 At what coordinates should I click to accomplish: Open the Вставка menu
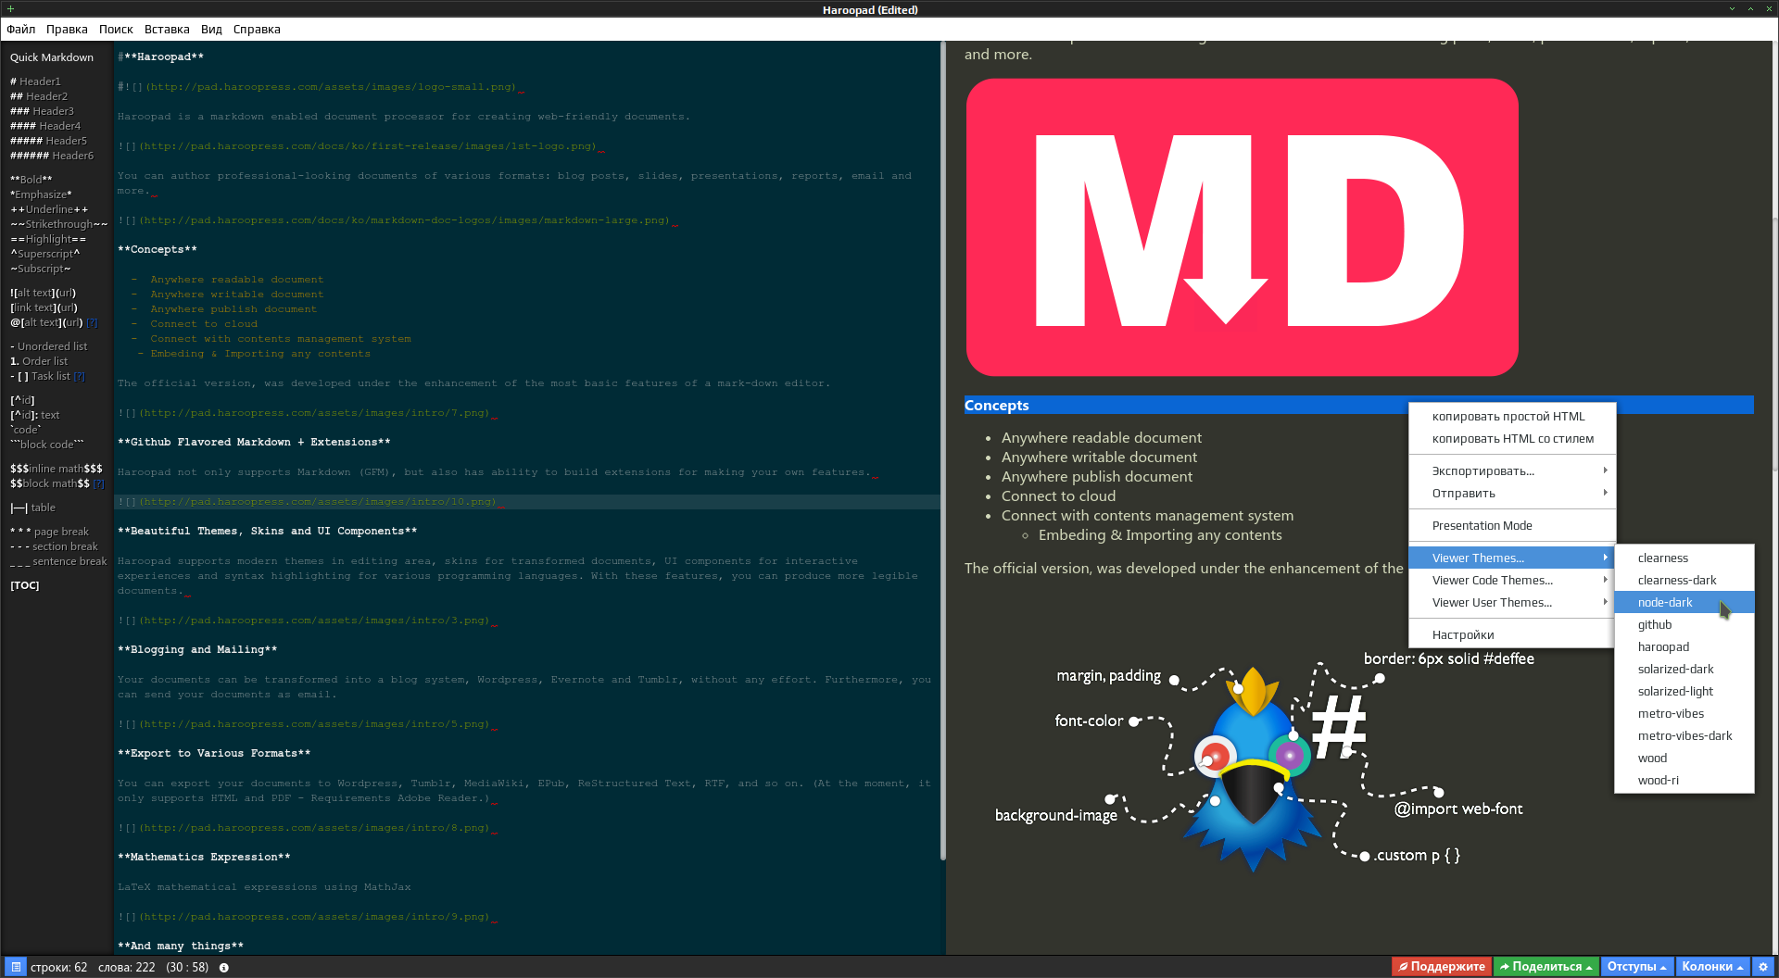(167, 30)
